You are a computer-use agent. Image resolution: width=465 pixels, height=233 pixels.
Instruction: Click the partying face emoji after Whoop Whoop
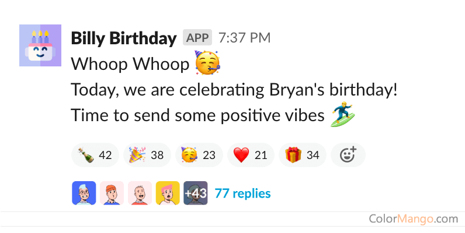(x=207, y=63)
